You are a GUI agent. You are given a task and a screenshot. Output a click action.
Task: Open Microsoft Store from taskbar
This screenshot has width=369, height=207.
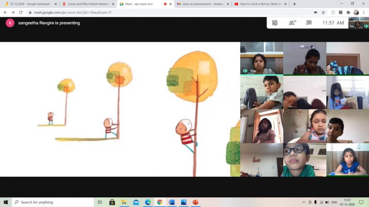pyautogui.click(x=112, y=202)
